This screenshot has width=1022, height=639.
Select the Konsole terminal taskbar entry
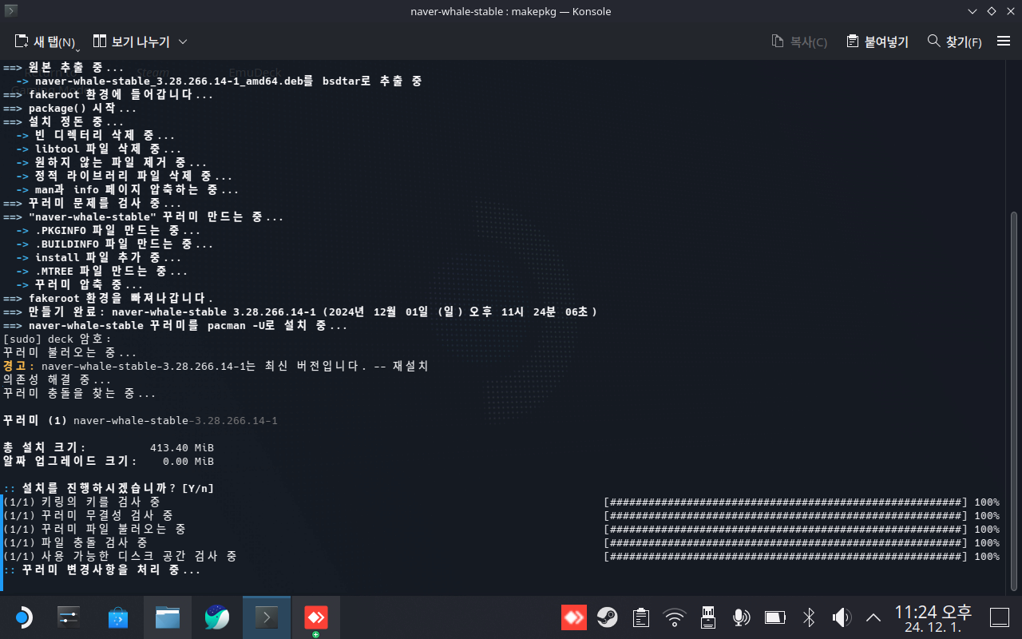[267, 617]
